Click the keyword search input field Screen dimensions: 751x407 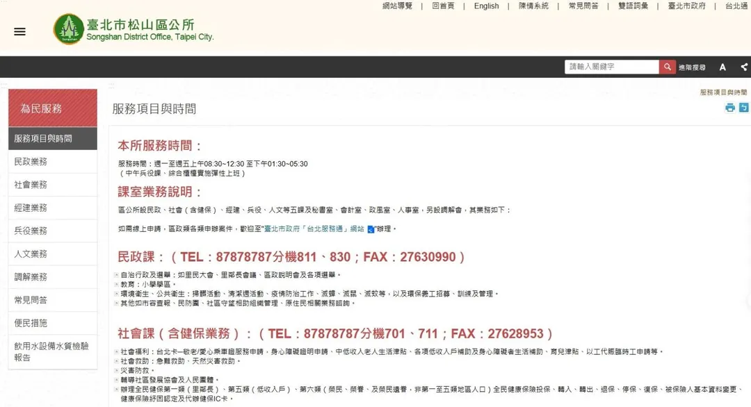[x=612, y=67]
